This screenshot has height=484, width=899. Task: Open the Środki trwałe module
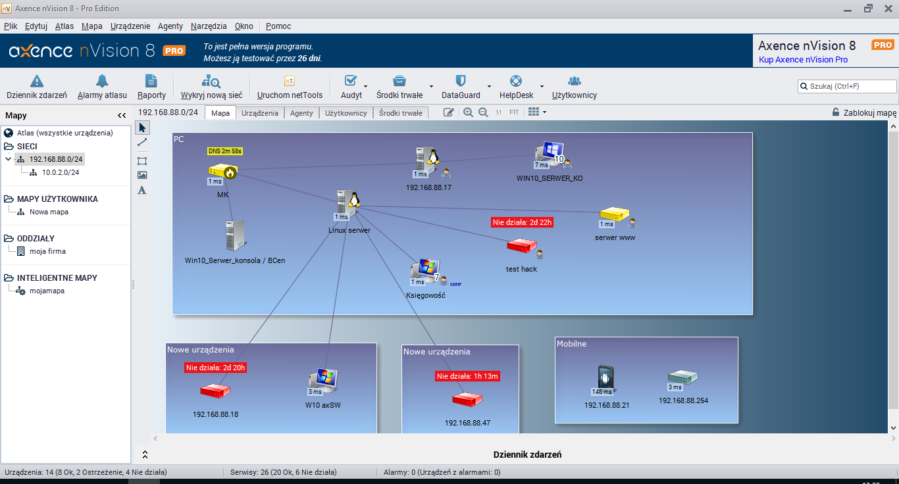tap(399, 87)
